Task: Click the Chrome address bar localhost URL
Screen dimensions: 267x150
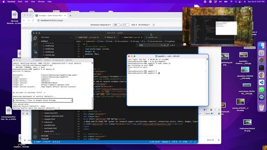Action: [52, 20]
